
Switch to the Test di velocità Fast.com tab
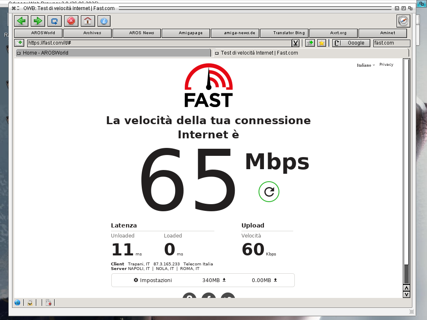click(310, 53)
